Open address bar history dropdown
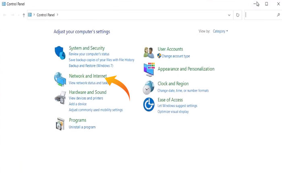Image resolution: width=282 pixels, height=173 pixels. click(x=229, y=15)
